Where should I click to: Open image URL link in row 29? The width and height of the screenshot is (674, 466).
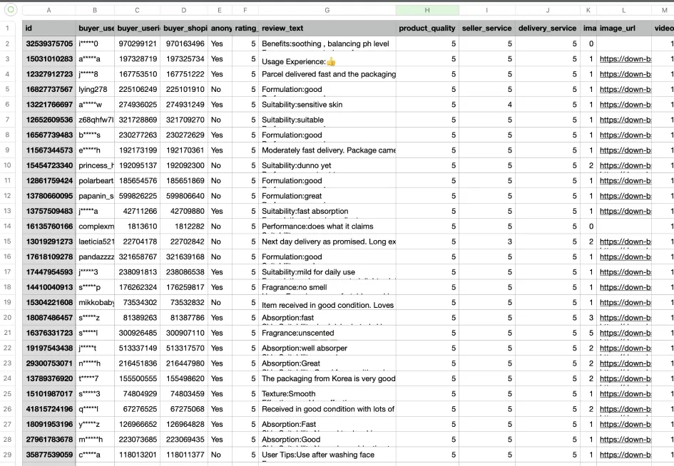click(x=625, y=455)
